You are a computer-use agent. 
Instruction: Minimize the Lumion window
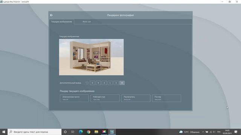222,1
